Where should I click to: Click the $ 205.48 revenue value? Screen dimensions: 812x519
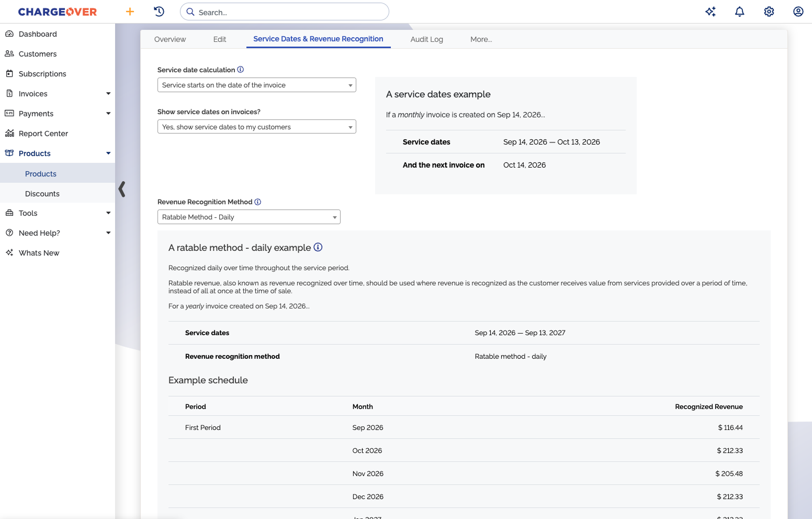[x=729, y=473]
